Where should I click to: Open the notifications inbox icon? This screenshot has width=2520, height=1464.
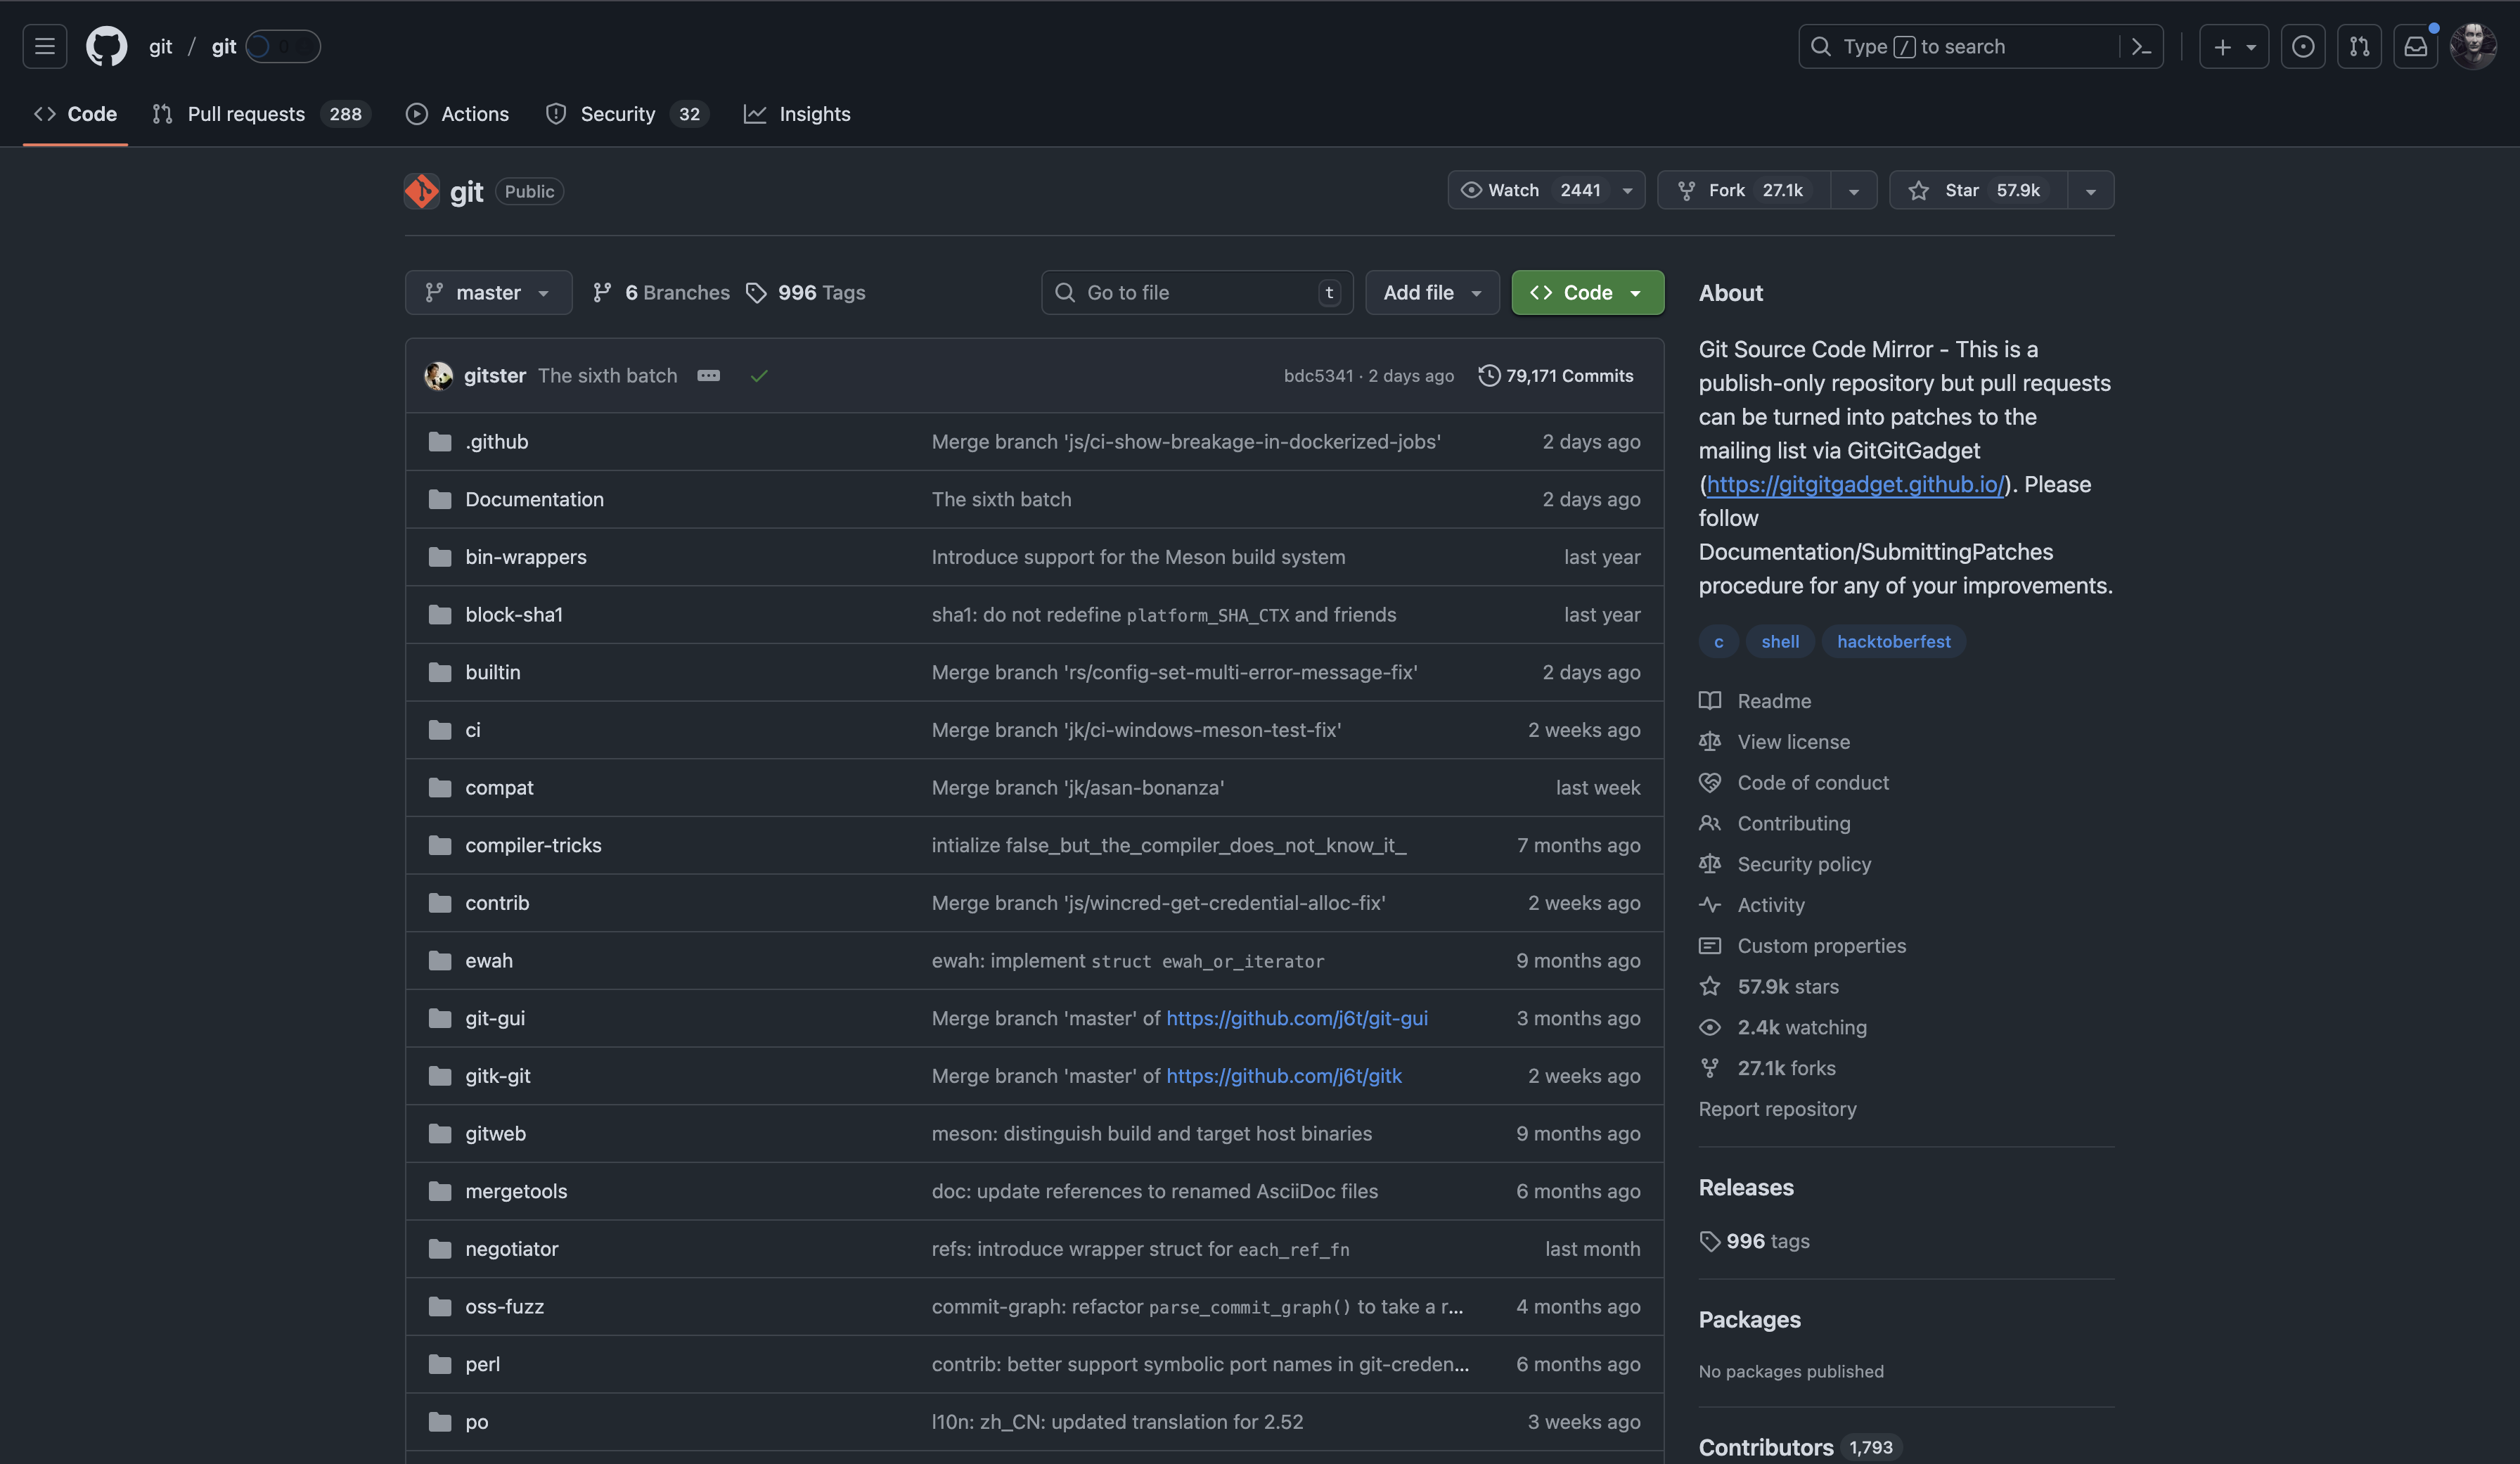point(2416,46)
